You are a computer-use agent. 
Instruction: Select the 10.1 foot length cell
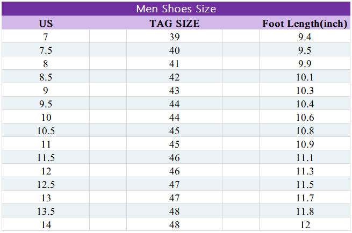[304, 77]
